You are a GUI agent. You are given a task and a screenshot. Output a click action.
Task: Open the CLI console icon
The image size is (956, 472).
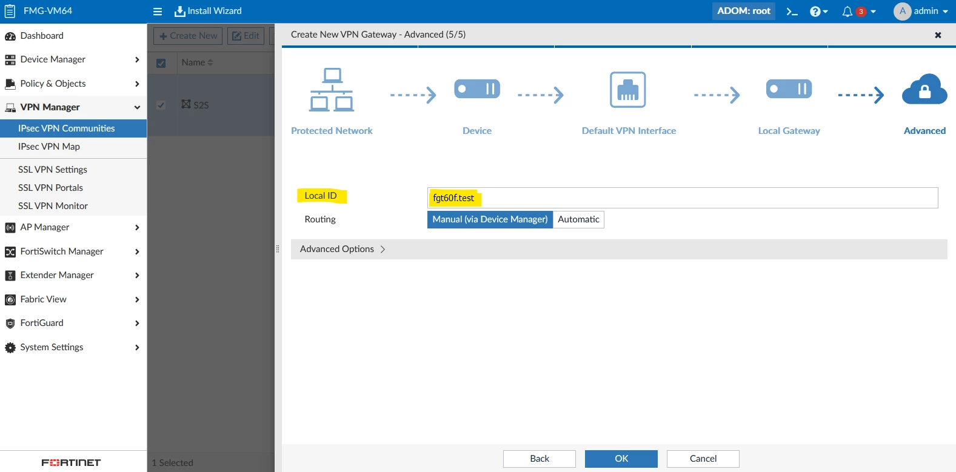tap(792, 12)
